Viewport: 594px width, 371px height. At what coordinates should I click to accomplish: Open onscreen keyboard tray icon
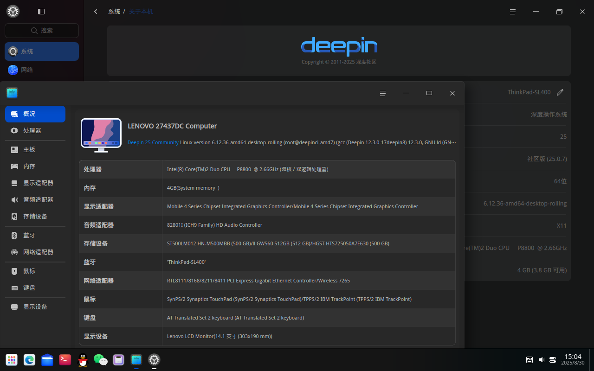coord(529,360)
